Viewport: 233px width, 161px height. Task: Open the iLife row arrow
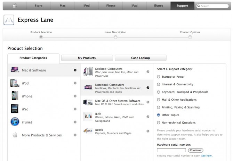click(x=148, y=117)
